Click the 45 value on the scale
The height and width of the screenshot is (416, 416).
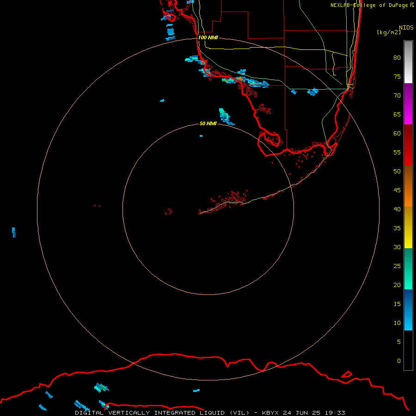[x=397, y=190]
